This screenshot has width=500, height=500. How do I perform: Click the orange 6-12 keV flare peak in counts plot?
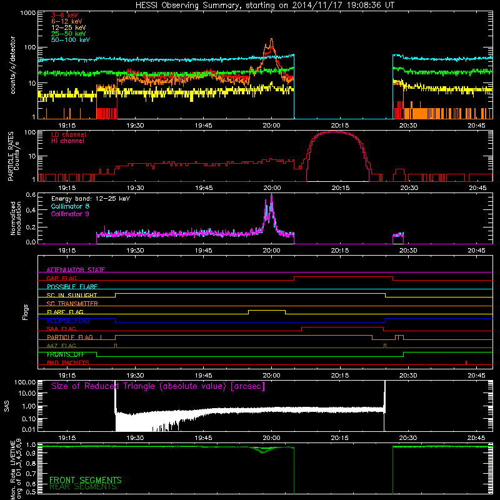click(271, 39)
